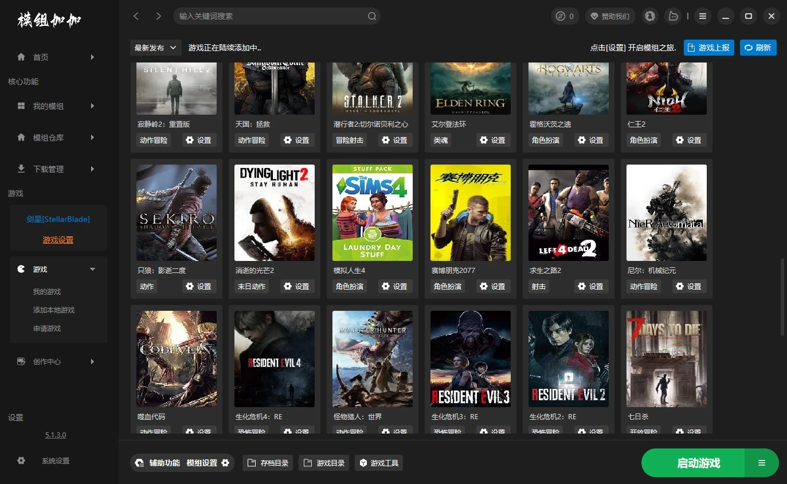Open the 最新发布 sort dropdown
Image resolution: width=787 pixels, height=484 pixels.
[156, 48]
